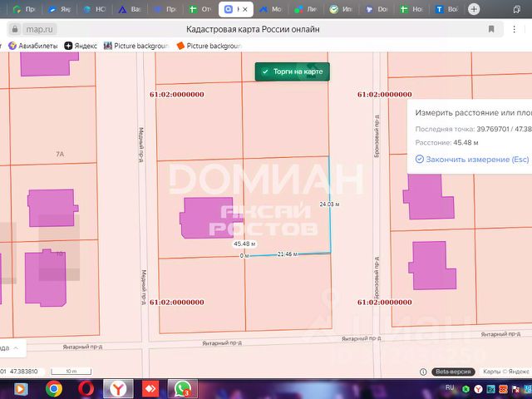Bookmark this page with the bookmark icon

[491, 29]
